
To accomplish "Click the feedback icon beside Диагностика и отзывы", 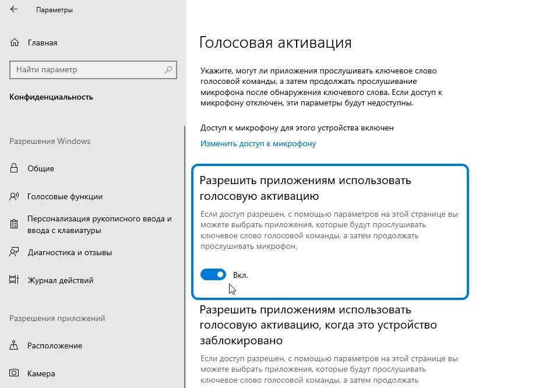I will coord(14,252).
